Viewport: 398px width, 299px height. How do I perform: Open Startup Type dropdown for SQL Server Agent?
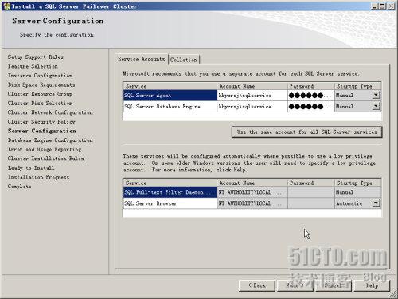[x=376, y=95]
